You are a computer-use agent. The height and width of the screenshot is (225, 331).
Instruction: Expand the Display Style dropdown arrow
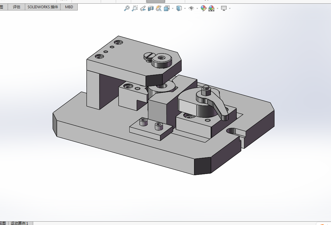point(185,8)
